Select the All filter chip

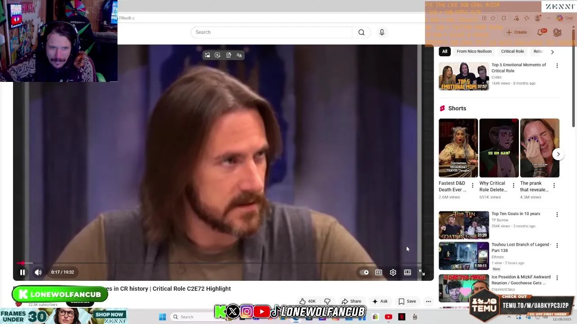pyautogui.click(x=444, y=51)
